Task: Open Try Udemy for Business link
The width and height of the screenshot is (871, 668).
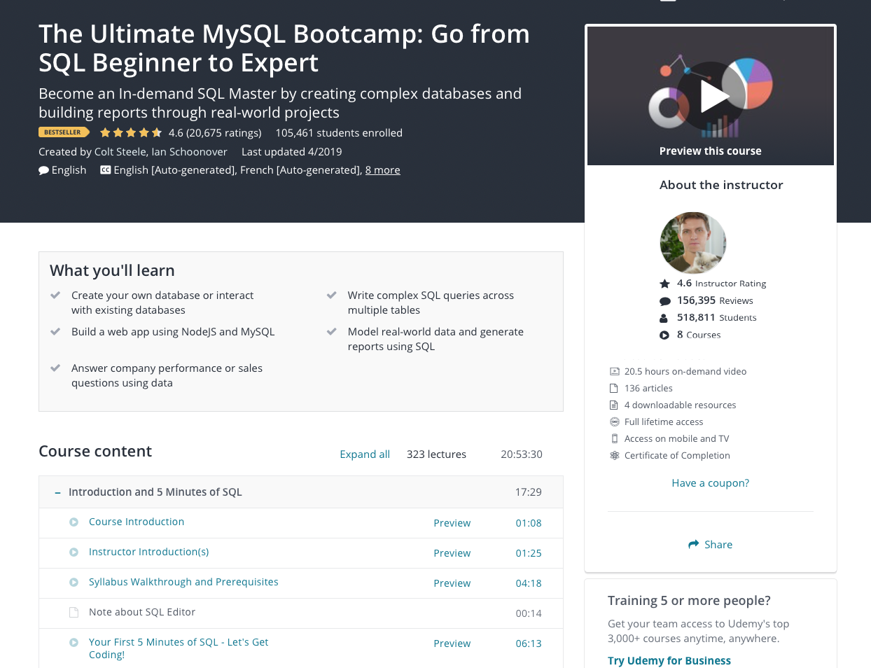Action: 669,661
